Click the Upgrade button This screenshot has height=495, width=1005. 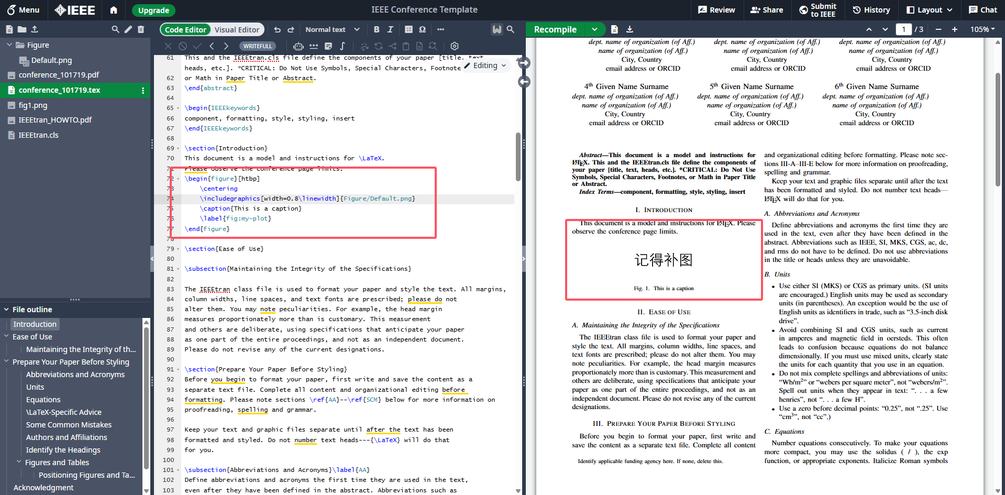click(x=153, y=10)
